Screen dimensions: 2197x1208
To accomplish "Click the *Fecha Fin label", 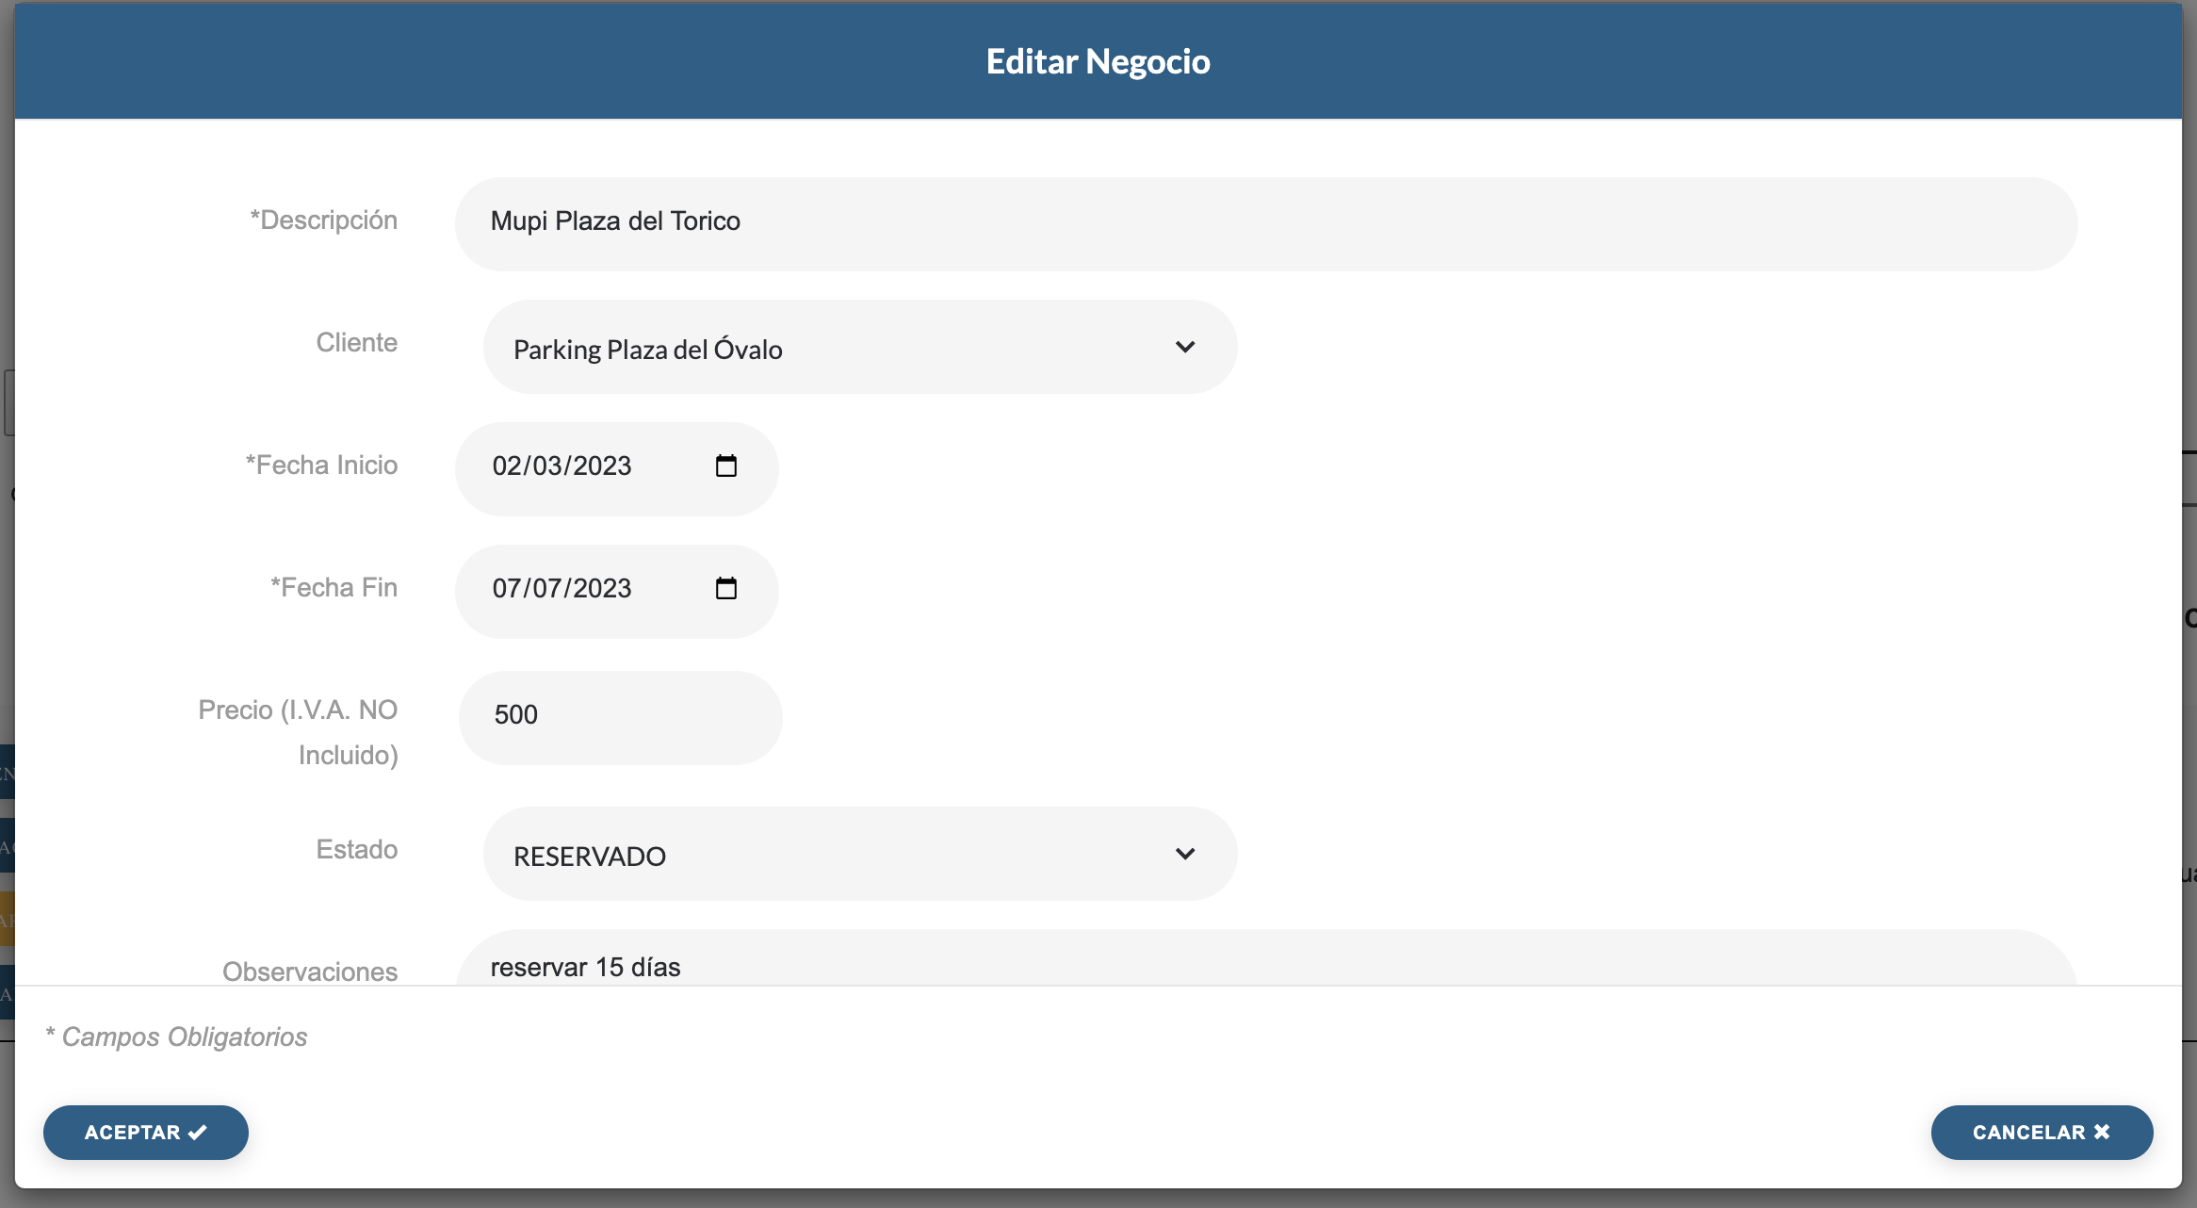I will [x=334, y=587].
